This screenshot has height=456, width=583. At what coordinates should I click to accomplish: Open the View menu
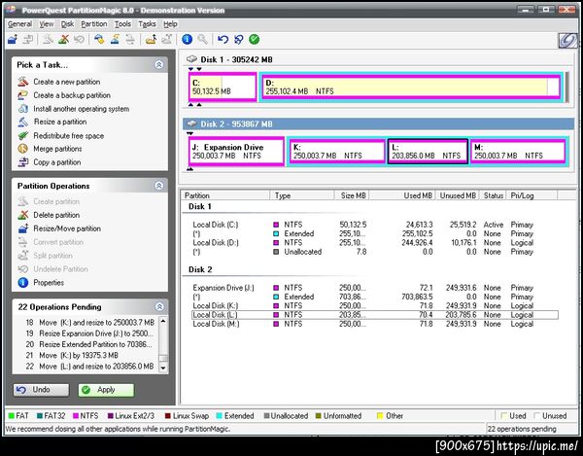[47, 24]
